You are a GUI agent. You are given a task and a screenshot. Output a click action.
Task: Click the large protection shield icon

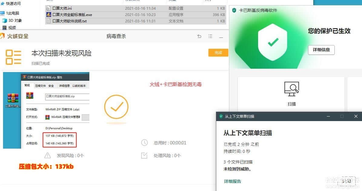click(x=273, y=42)
